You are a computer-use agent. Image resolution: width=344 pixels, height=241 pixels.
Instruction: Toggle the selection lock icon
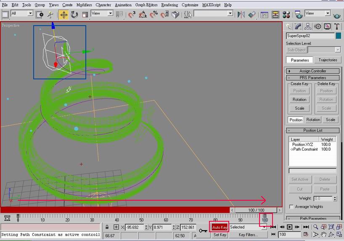(107, 227)
